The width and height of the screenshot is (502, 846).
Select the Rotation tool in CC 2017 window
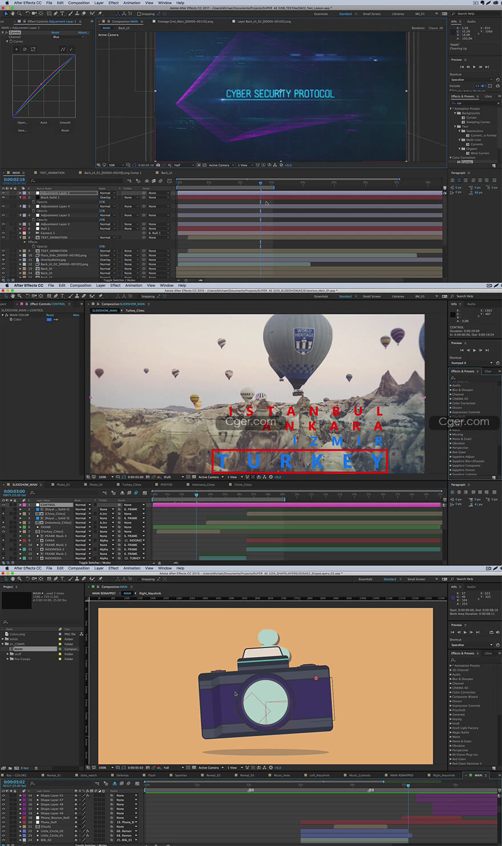pos(27,14)
